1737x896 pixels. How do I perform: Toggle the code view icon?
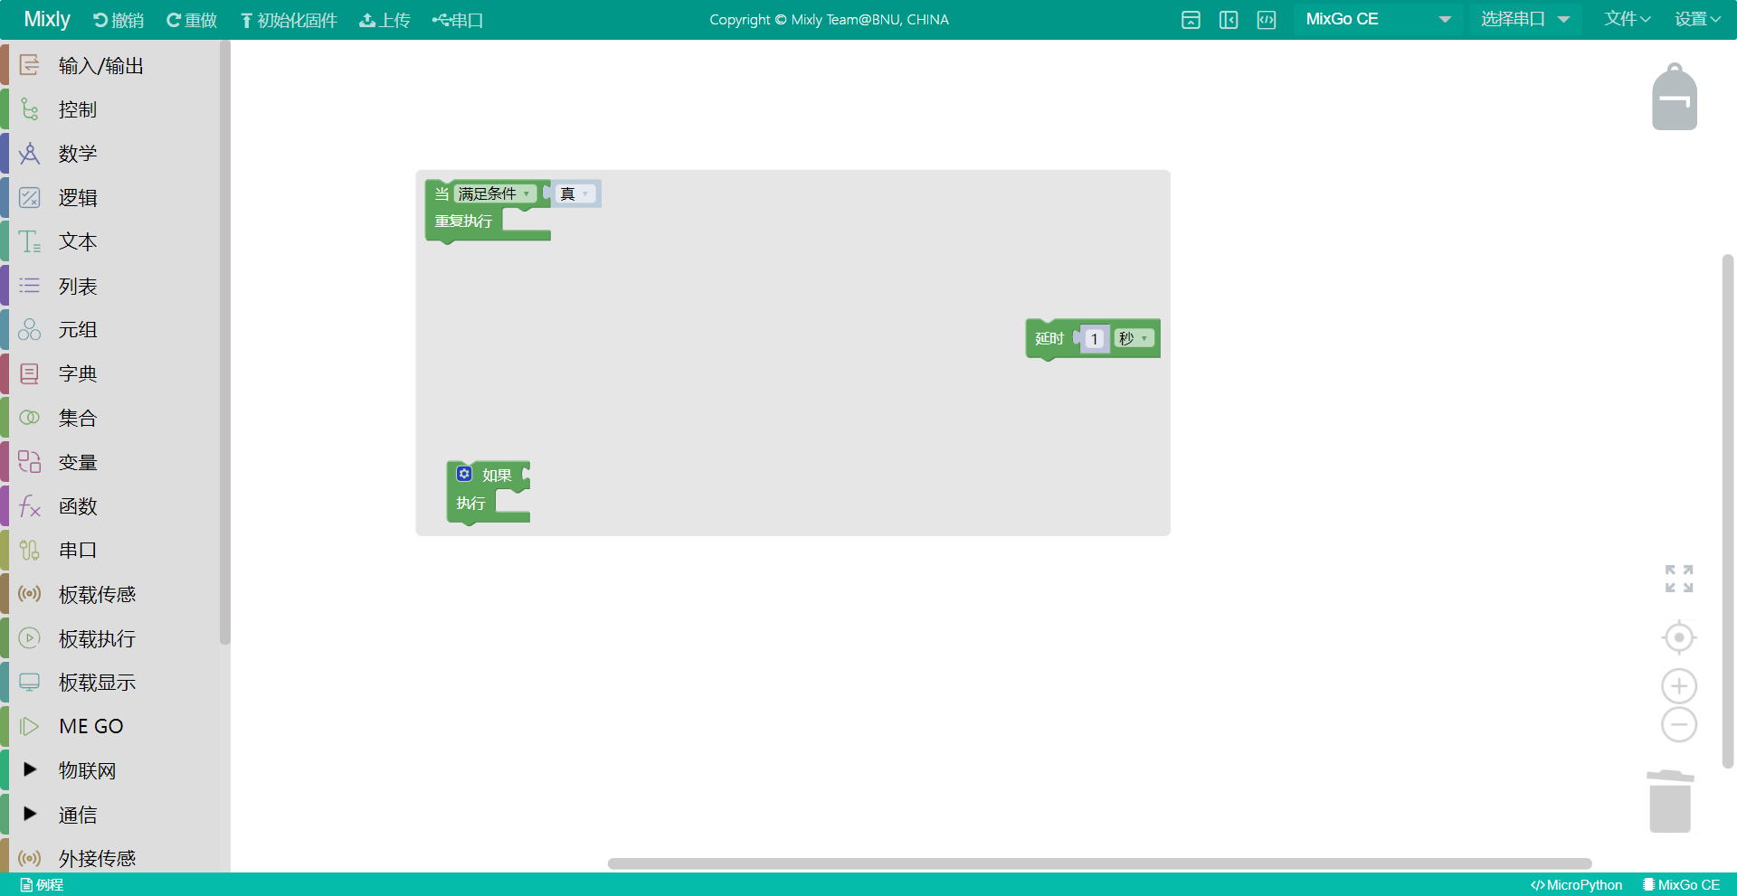pos(1267,20)
